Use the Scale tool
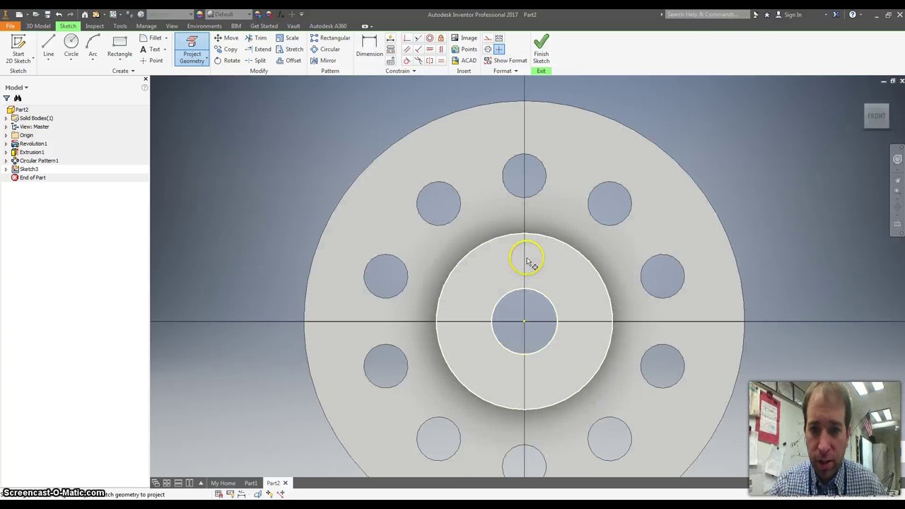This screenshot has width=905, height=509. point(287,37)
